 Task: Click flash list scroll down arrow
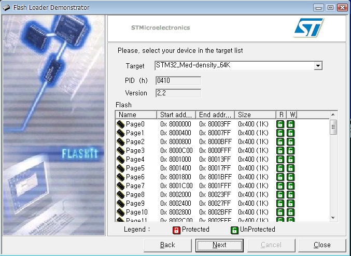pyautogui.click(x=333, y=218)
